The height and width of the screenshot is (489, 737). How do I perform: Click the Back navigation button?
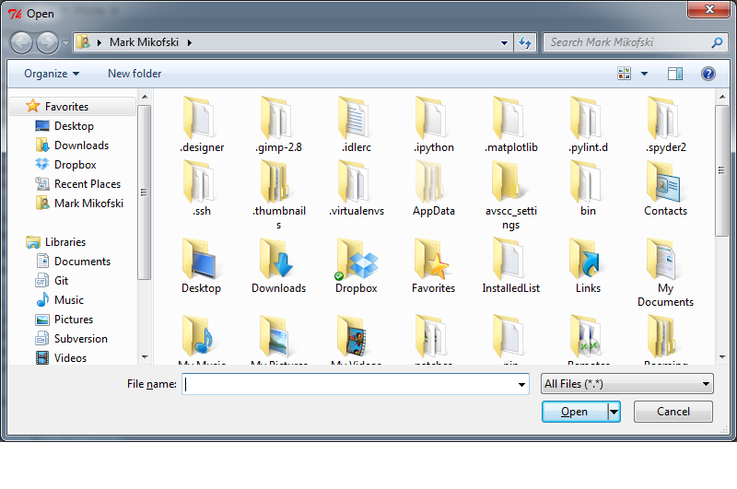click(x=21, y=42)
